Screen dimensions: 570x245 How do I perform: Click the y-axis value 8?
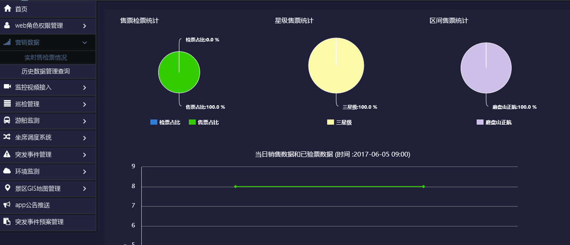[x=133, y=186]
